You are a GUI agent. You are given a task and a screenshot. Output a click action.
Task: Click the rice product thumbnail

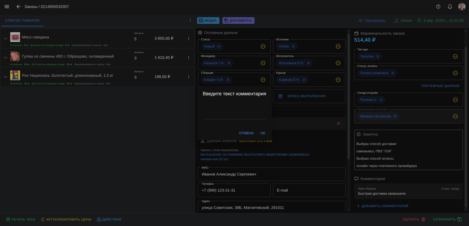click(x=15, y=75)
